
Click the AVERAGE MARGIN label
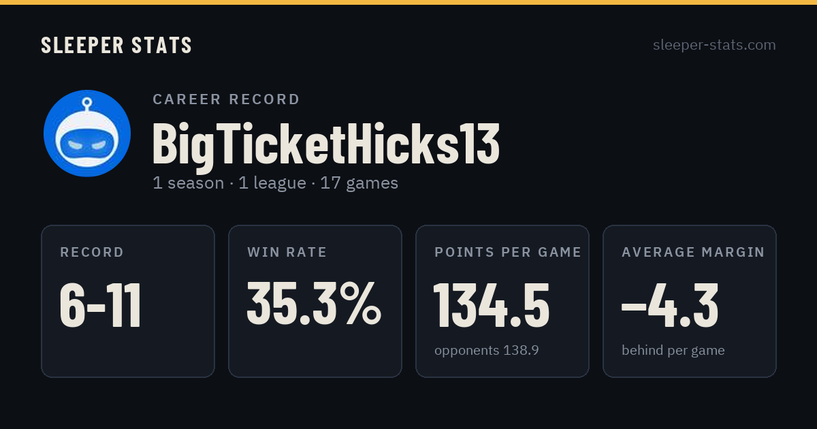pos(693,253)
